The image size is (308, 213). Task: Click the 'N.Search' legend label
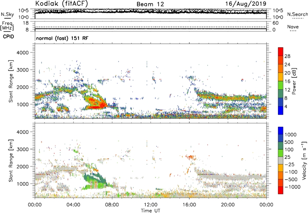297,14
